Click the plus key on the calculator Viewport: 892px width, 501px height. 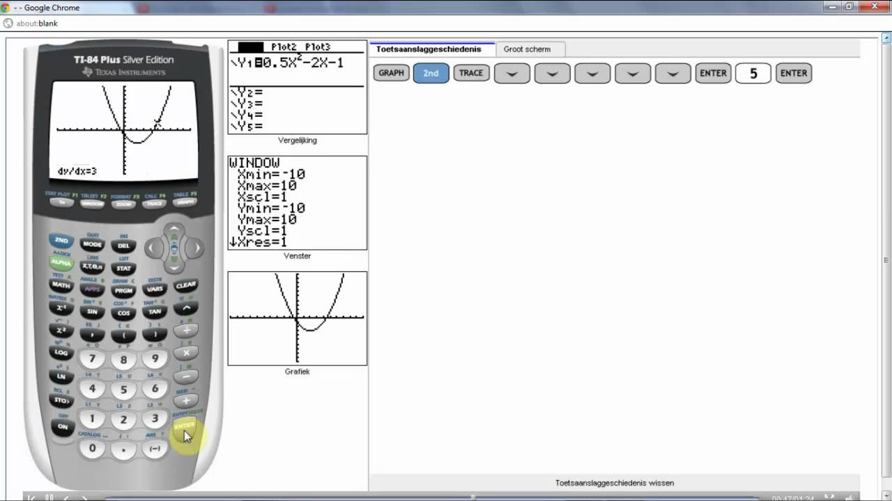tap(186, 400)
